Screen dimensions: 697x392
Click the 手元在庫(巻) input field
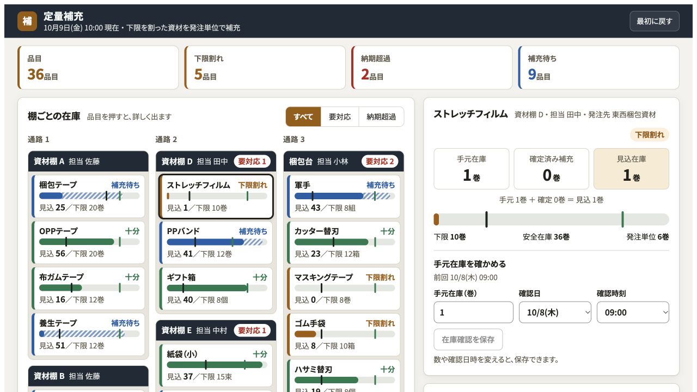pos(473,313)
